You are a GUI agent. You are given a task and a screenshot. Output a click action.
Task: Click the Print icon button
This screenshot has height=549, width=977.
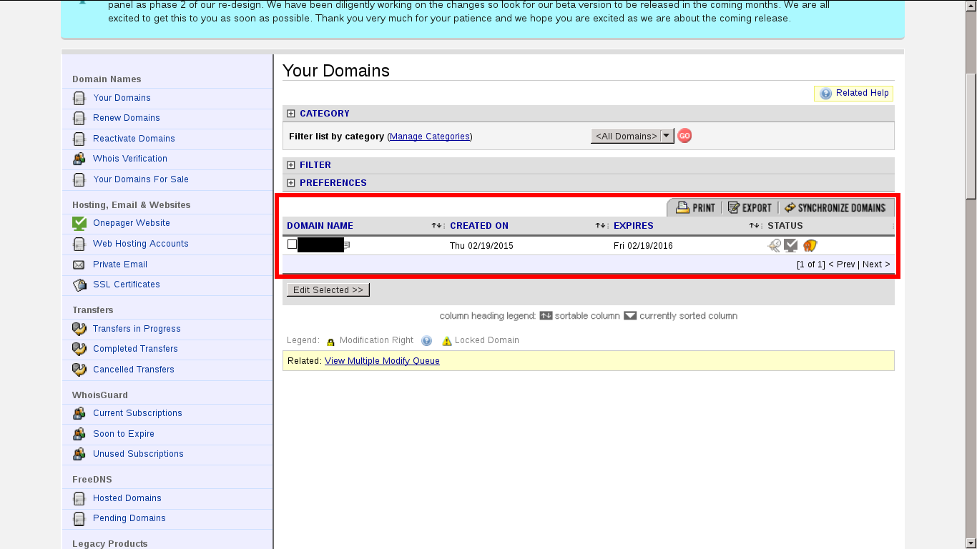(683, 208)
